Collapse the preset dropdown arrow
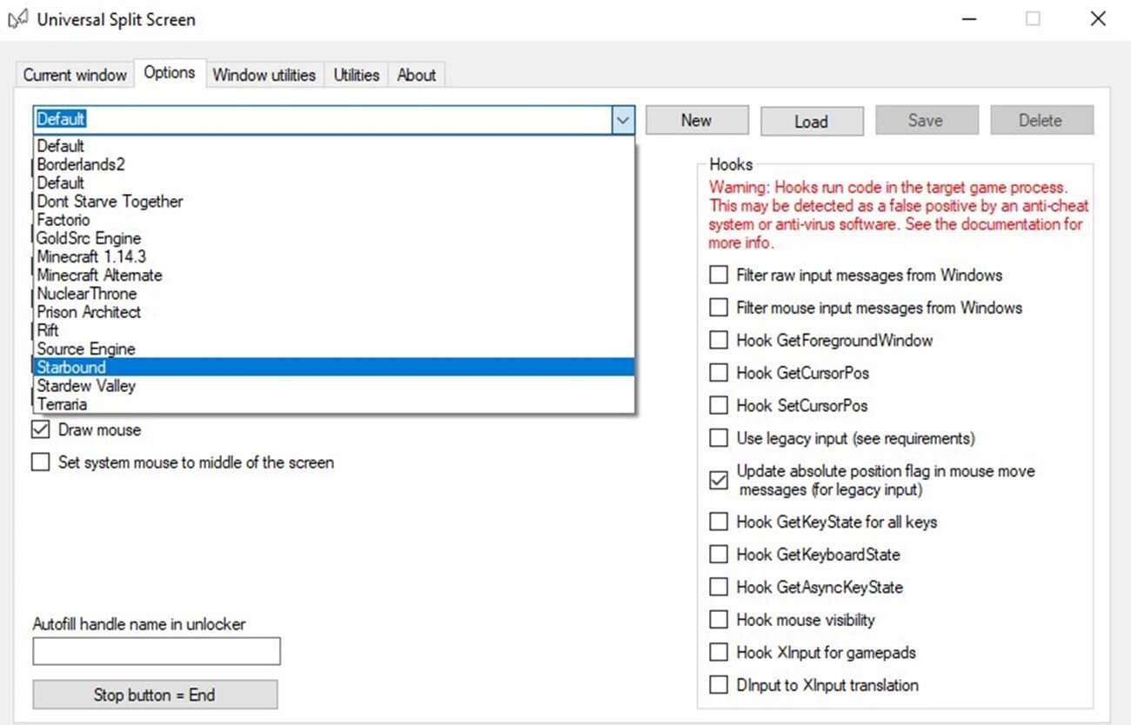1131x725 pixels. click(x=622, y=121)
